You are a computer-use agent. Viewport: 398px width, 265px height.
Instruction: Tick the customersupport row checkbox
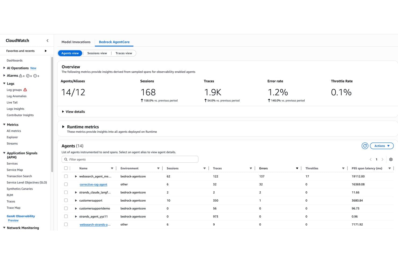66,200
